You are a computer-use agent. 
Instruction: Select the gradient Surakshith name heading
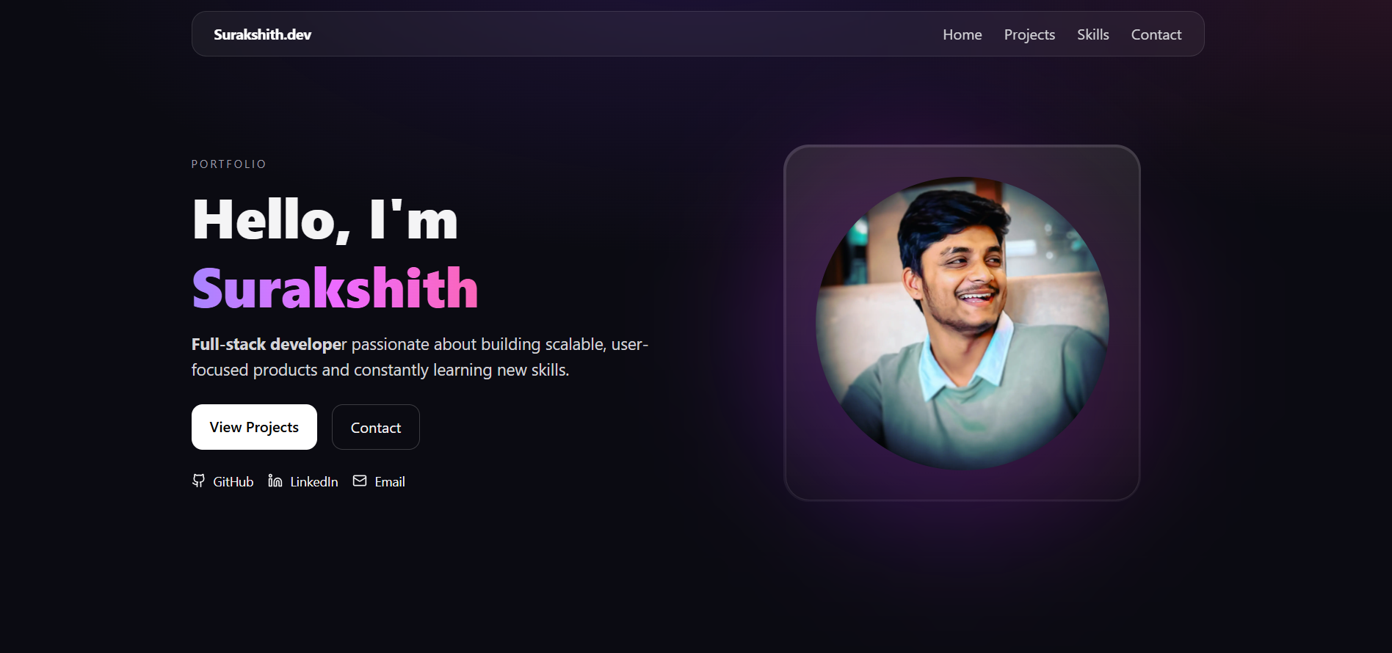click(335, 288)
